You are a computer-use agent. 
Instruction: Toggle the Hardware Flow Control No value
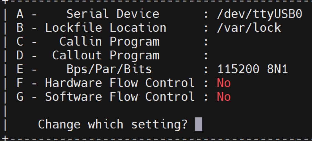pos(224,83)
